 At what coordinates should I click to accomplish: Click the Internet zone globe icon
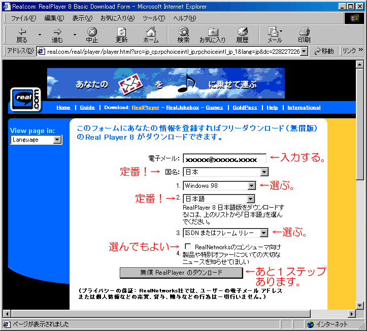point(310,324)
